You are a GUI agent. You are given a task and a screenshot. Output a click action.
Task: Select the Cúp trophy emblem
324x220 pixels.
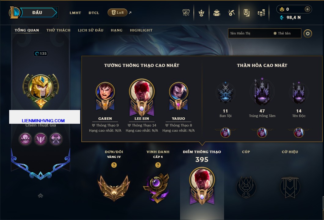[246, 188]
